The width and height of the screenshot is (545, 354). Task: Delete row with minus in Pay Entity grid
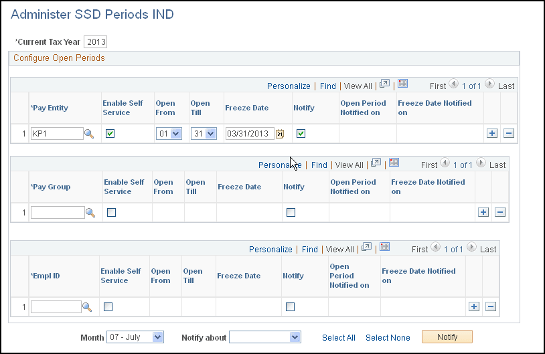pos(508,133)
